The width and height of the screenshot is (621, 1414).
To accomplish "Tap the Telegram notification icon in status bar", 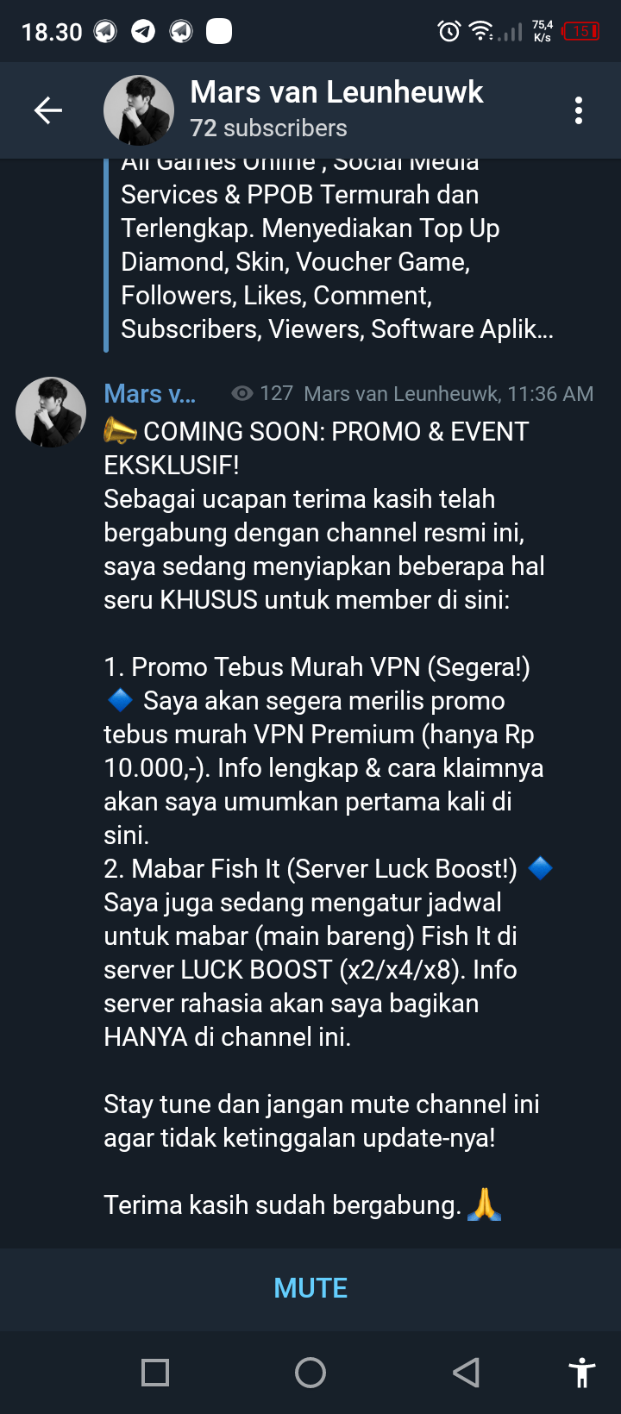I will click(x=143, y=32).
